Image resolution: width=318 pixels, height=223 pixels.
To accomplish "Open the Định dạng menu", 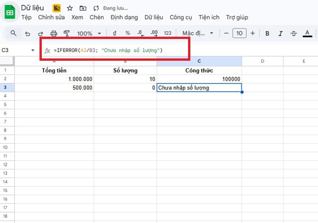I will pos(124,17).
